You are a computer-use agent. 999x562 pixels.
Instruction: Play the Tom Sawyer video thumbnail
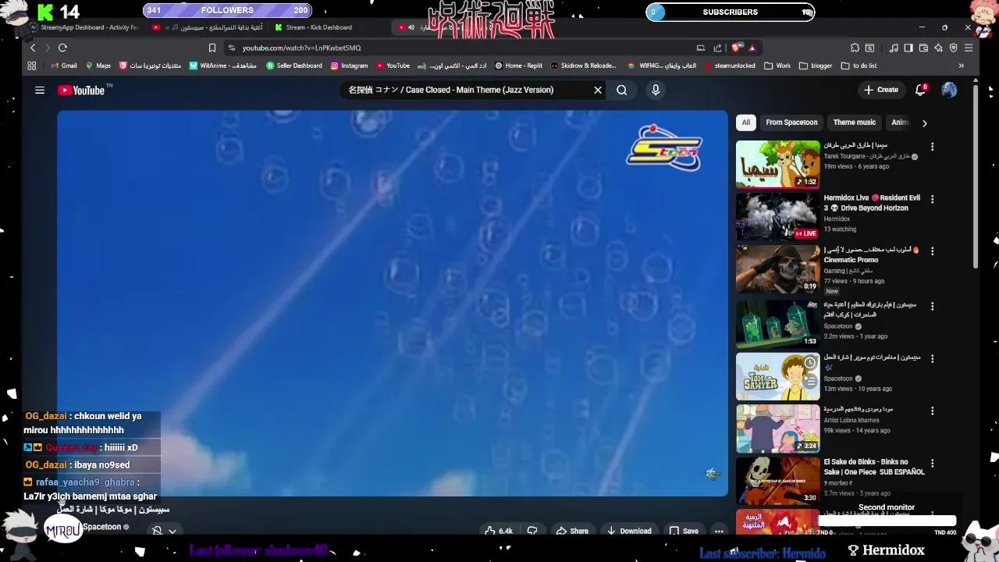(777, 376)
